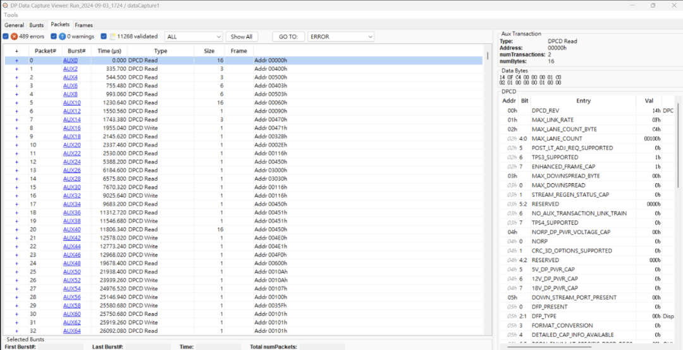The height and width of the screenshot is (350, 683).
Task: Expand packet 32 row with plus
Action: pos(16,331)
